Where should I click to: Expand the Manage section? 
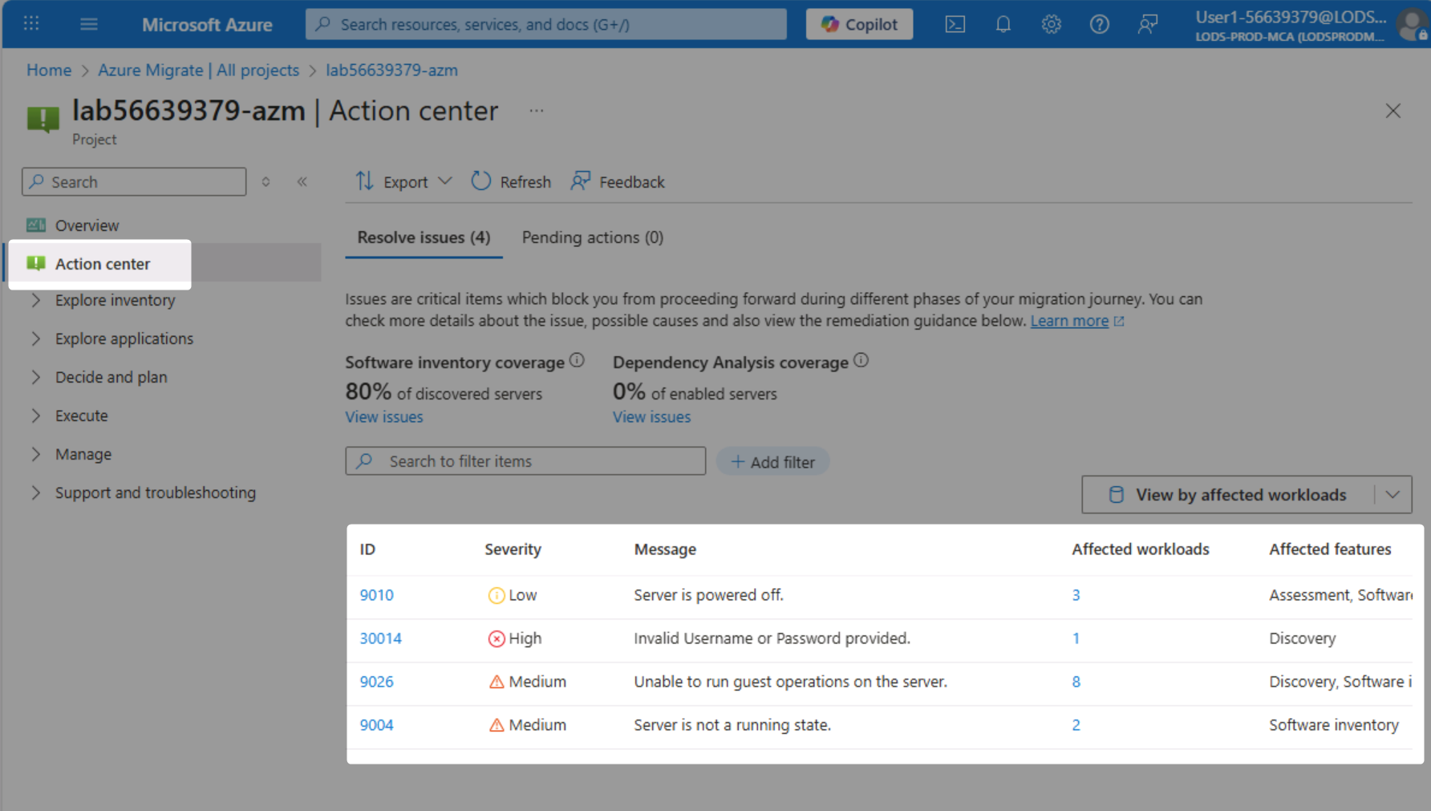(x=35, y=454)
